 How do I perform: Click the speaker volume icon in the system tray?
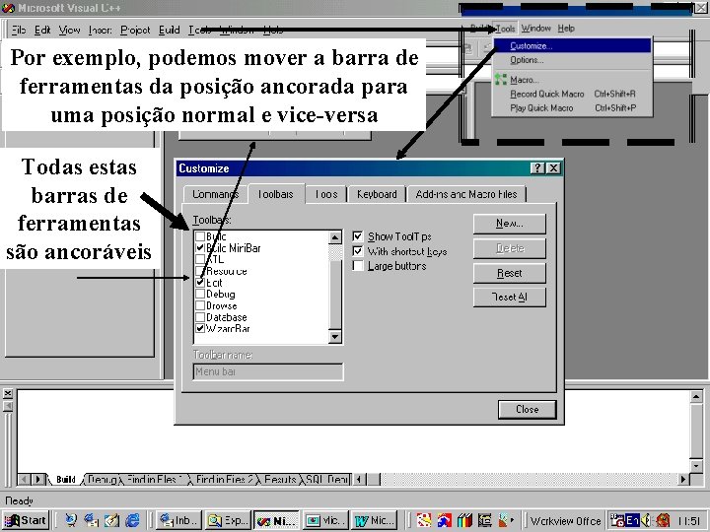[645, 520]
